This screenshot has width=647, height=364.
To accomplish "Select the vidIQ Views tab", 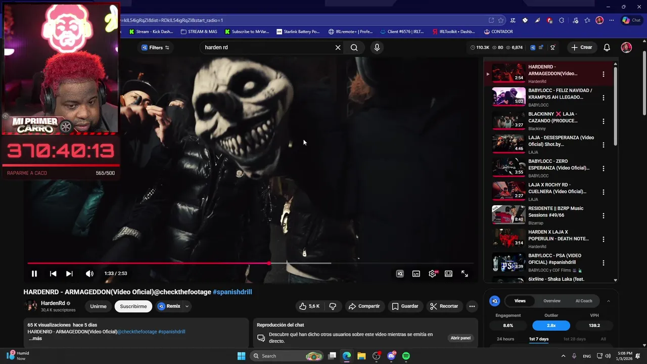I will click(x=520, y=301).
